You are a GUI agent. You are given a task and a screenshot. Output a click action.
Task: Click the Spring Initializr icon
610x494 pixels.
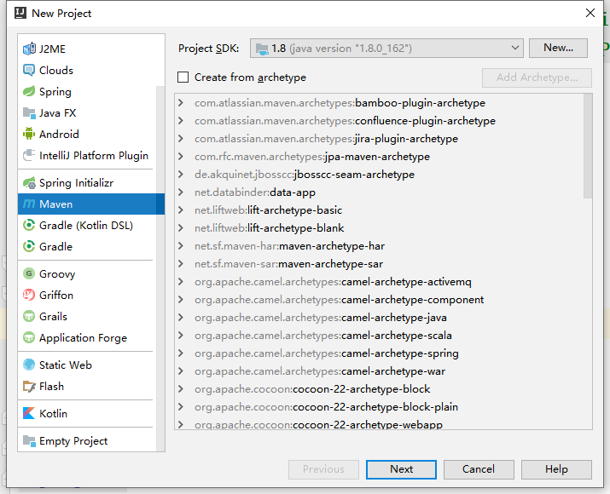[29, 183]
